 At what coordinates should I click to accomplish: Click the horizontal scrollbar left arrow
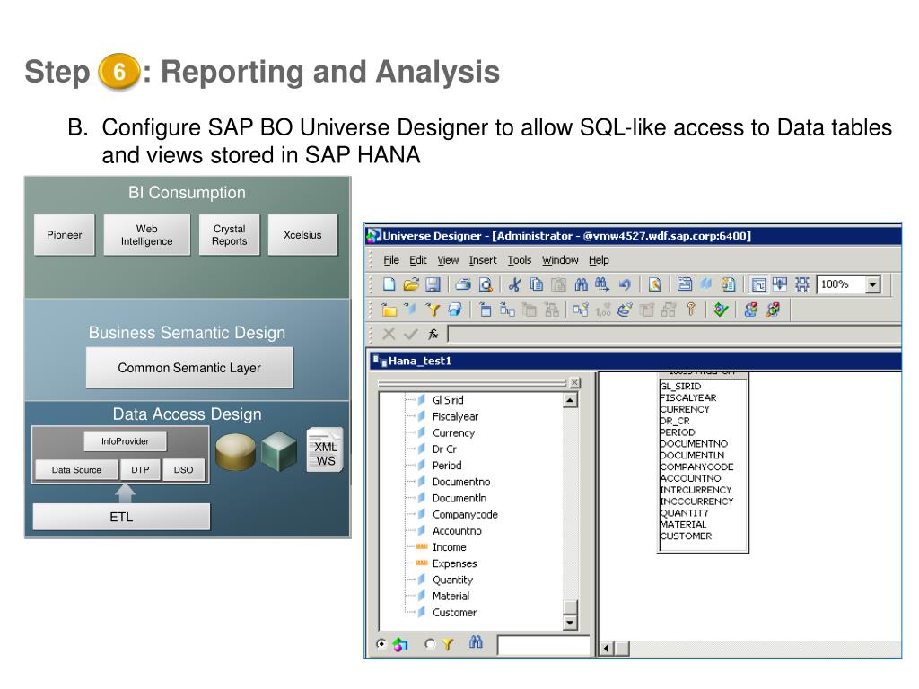coord(606,649)
